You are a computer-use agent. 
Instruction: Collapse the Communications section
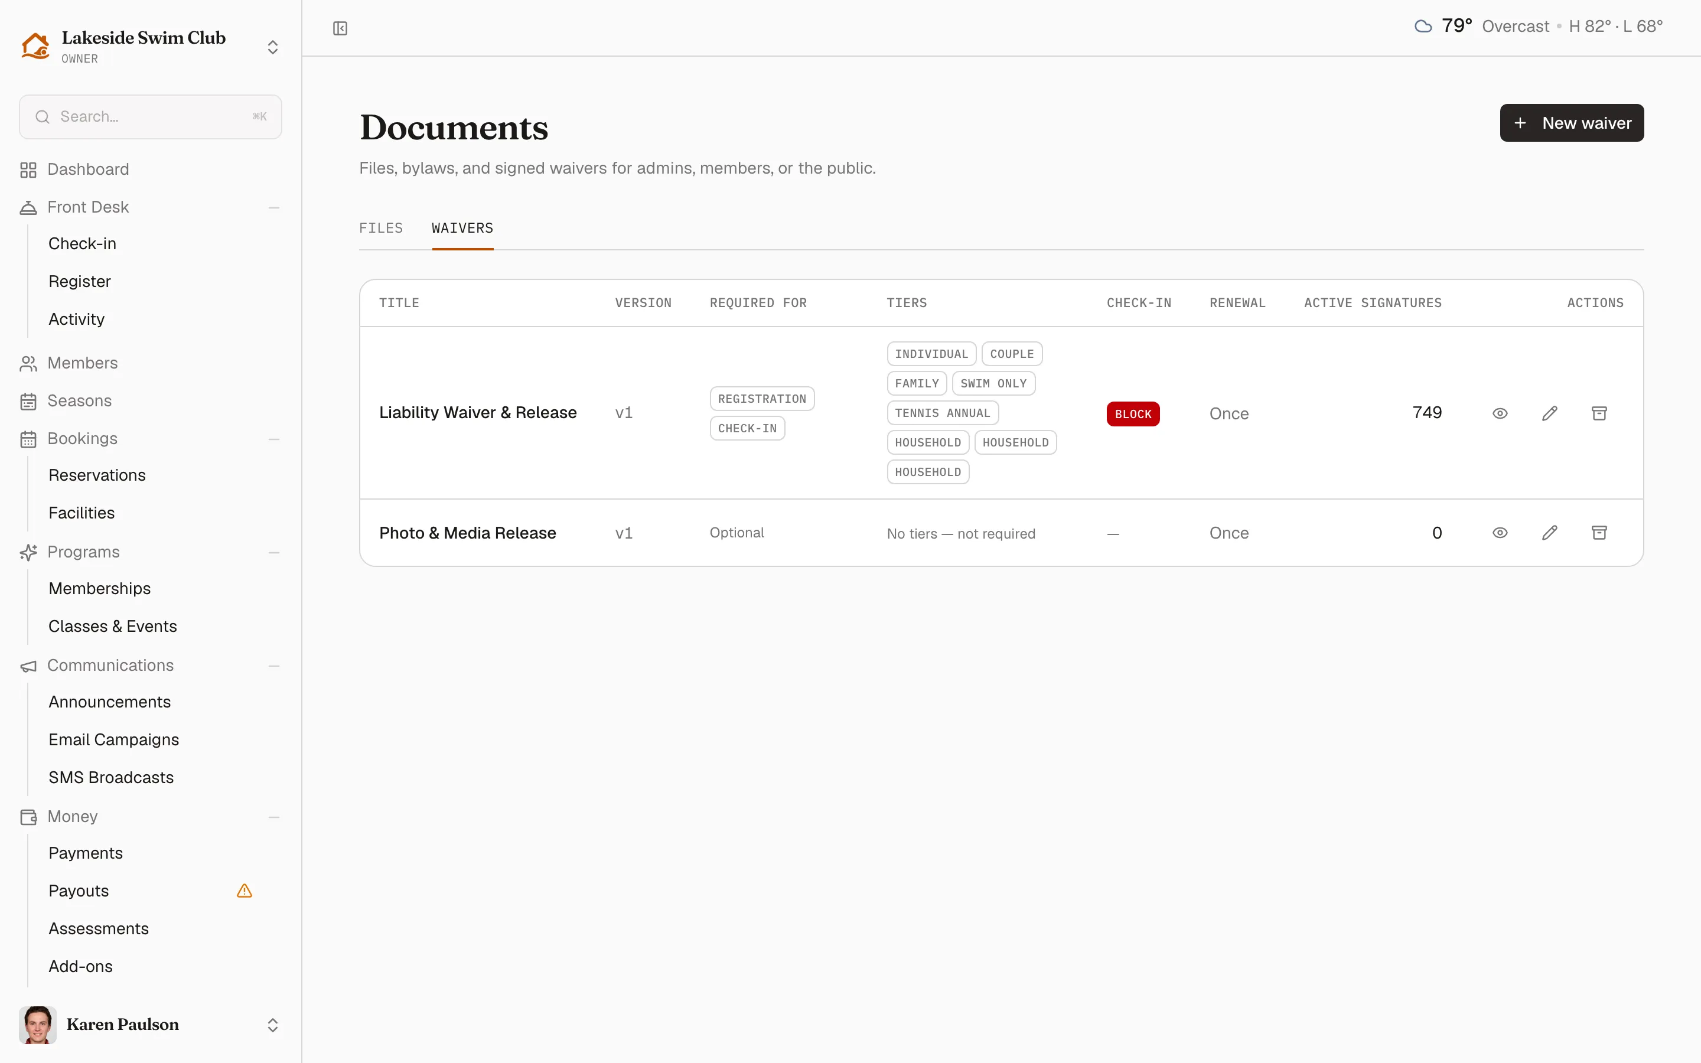coord(274,666)
